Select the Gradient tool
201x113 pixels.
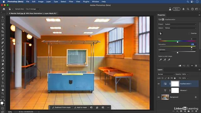coord(3,61)
